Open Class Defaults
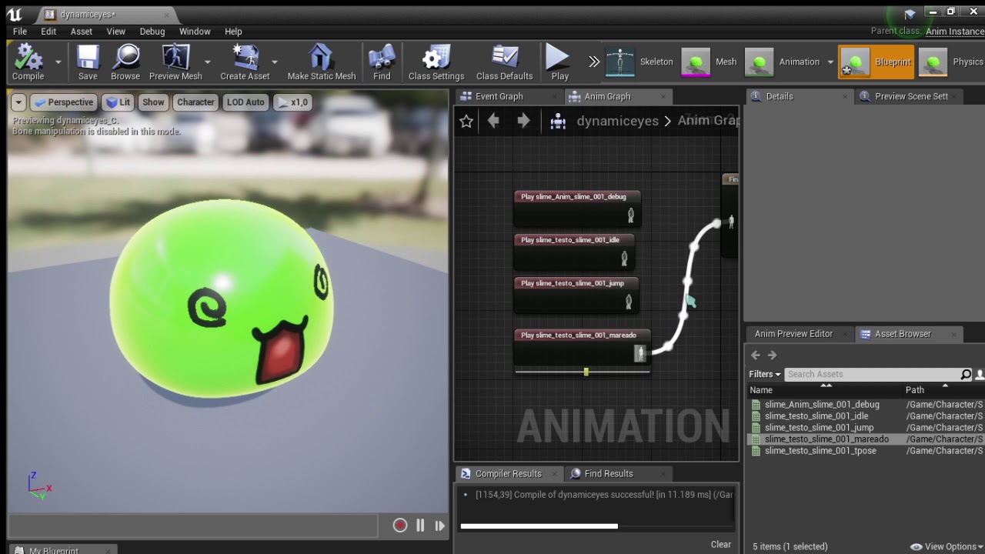Screen dimensions: 985x554 [x=504, y=62]
